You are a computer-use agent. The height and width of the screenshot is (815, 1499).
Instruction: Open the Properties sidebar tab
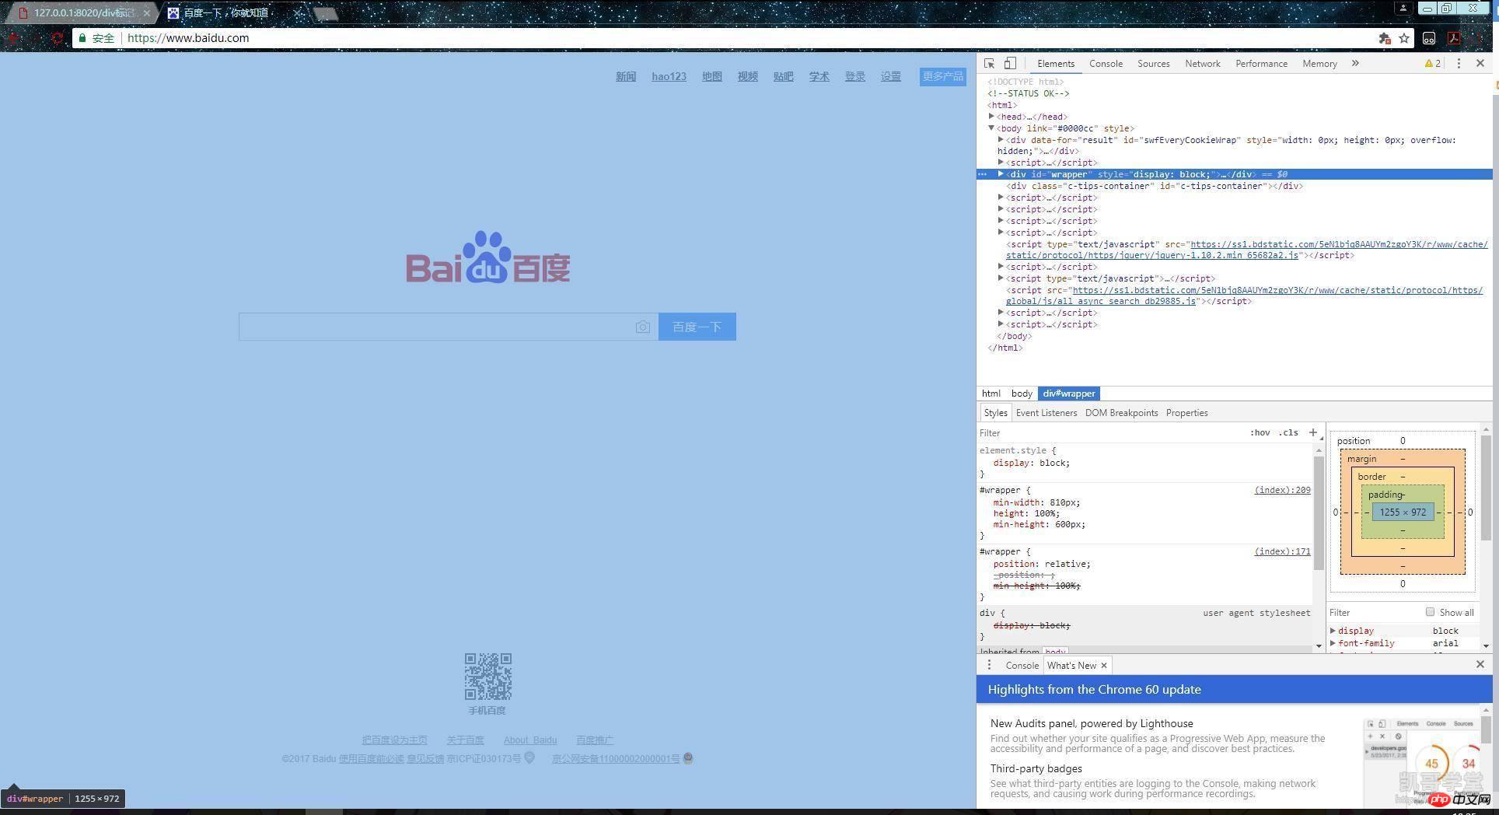point(1186,413)
